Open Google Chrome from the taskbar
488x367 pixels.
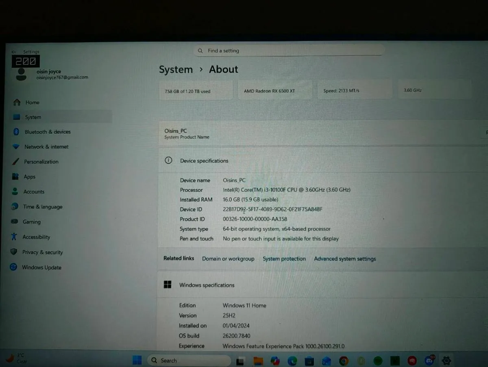coord(344,360)
